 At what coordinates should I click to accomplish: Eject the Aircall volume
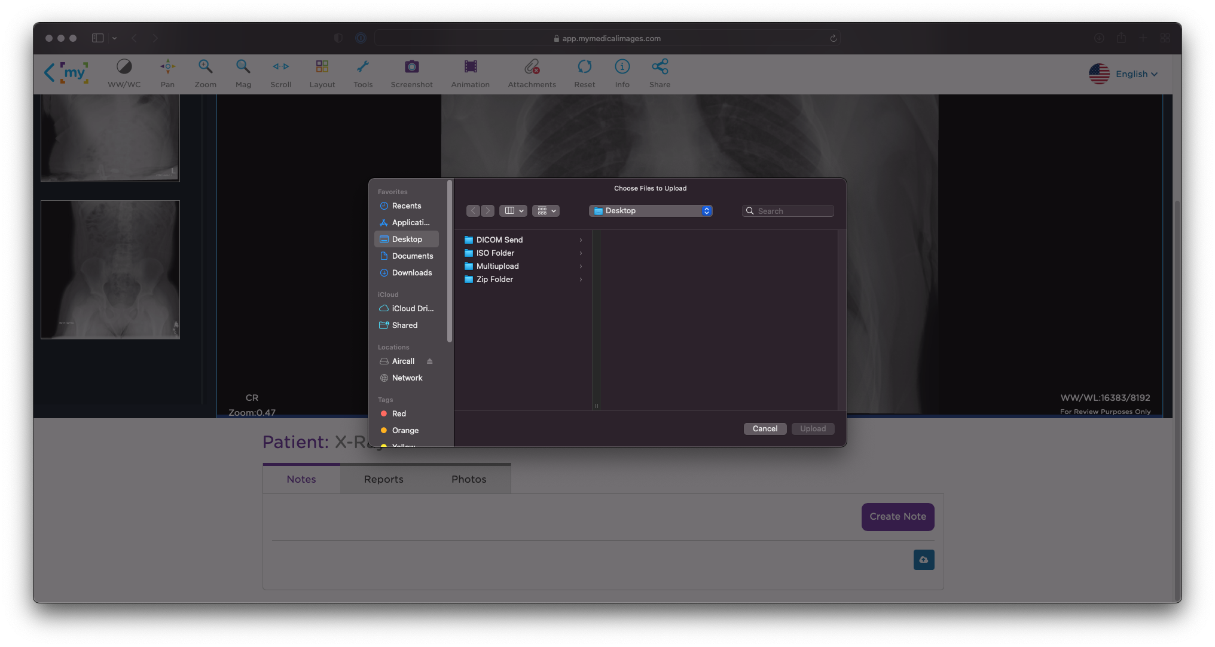(429, 361)
